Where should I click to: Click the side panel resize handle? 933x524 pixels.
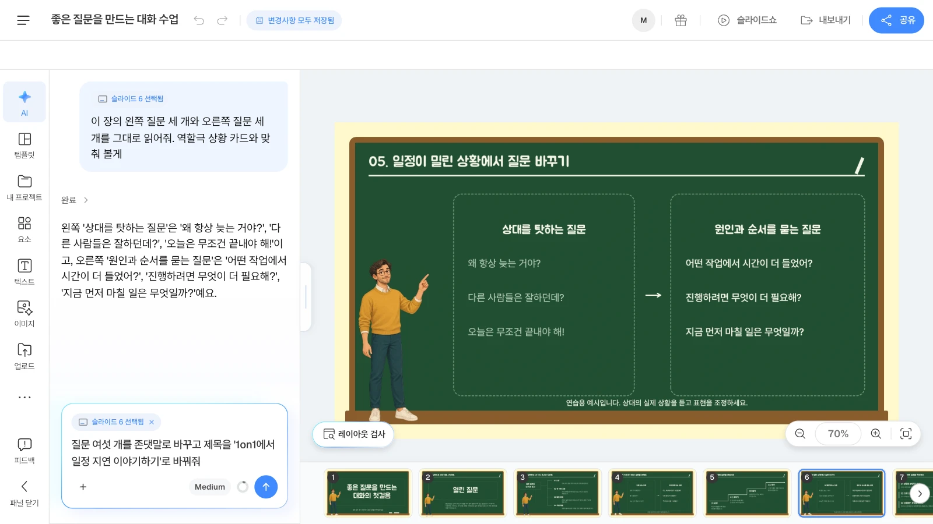(x=306, y=297)
